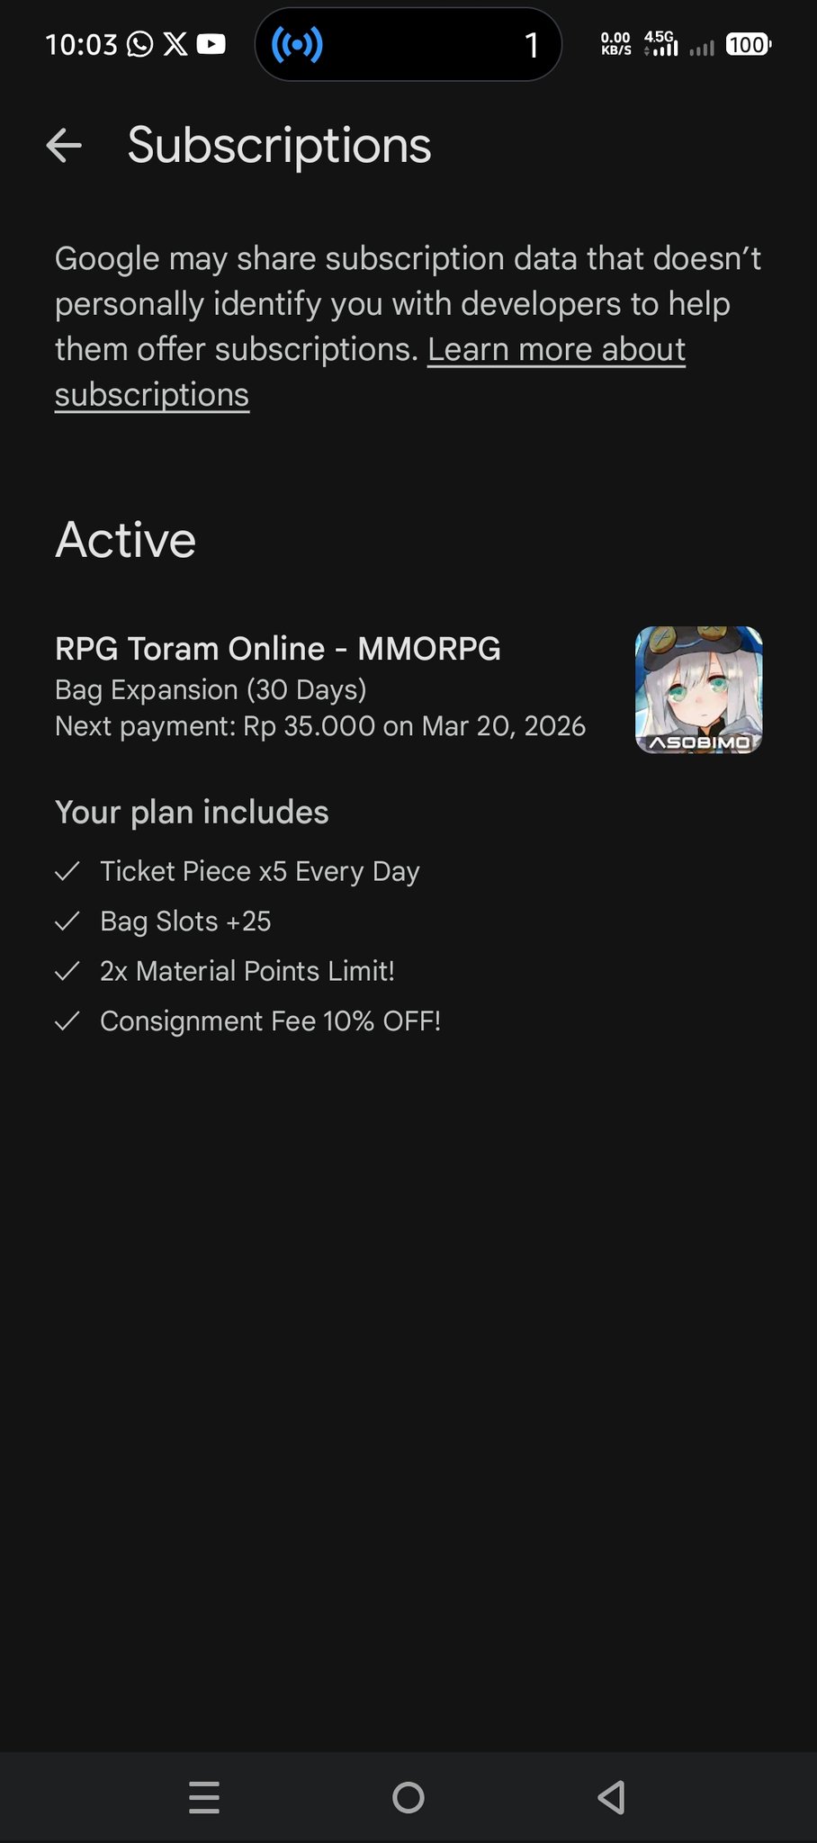Tap the Bag Slots +25 checkmark
This screenshot has height=1843, width=817.
click(x=67, y=921)
